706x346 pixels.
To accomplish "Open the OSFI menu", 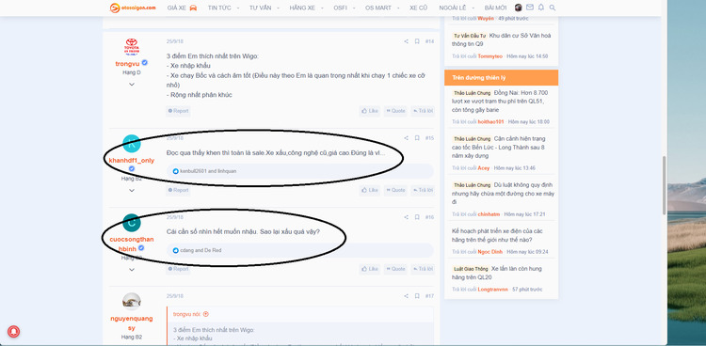I will click(341, 8).
